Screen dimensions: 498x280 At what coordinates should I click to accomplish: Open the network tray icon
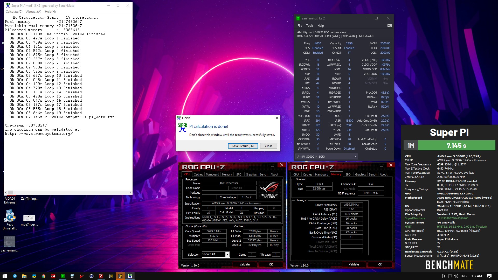click(x=450, y=276)
